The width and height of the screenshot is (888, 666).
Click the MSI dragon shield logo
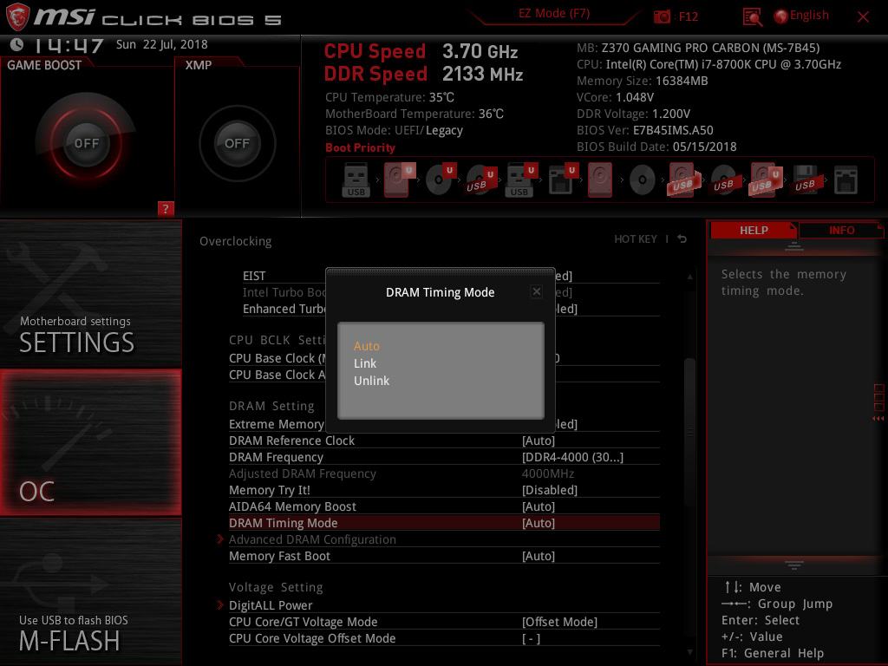17,17
